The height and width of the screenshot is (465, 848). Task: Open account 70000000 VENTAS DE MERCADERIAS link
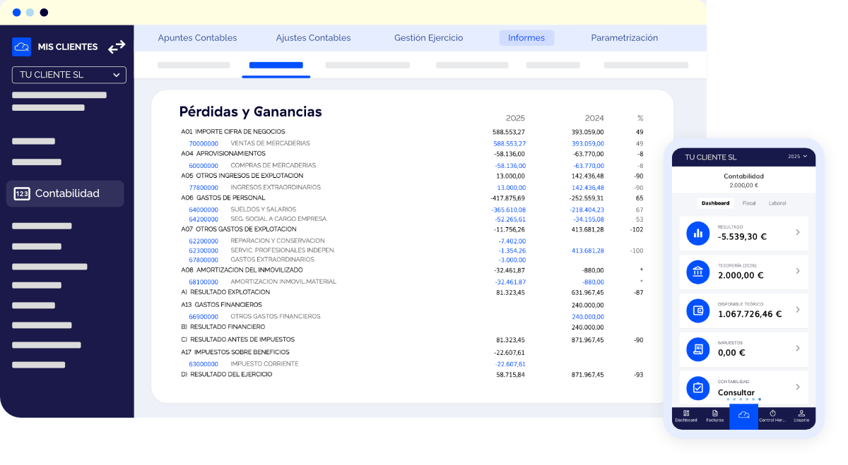204,143
